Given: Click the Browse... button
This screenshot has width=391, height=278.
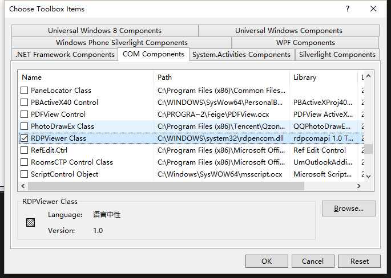Looking at the screenshot, I should [x=348, y=208].
